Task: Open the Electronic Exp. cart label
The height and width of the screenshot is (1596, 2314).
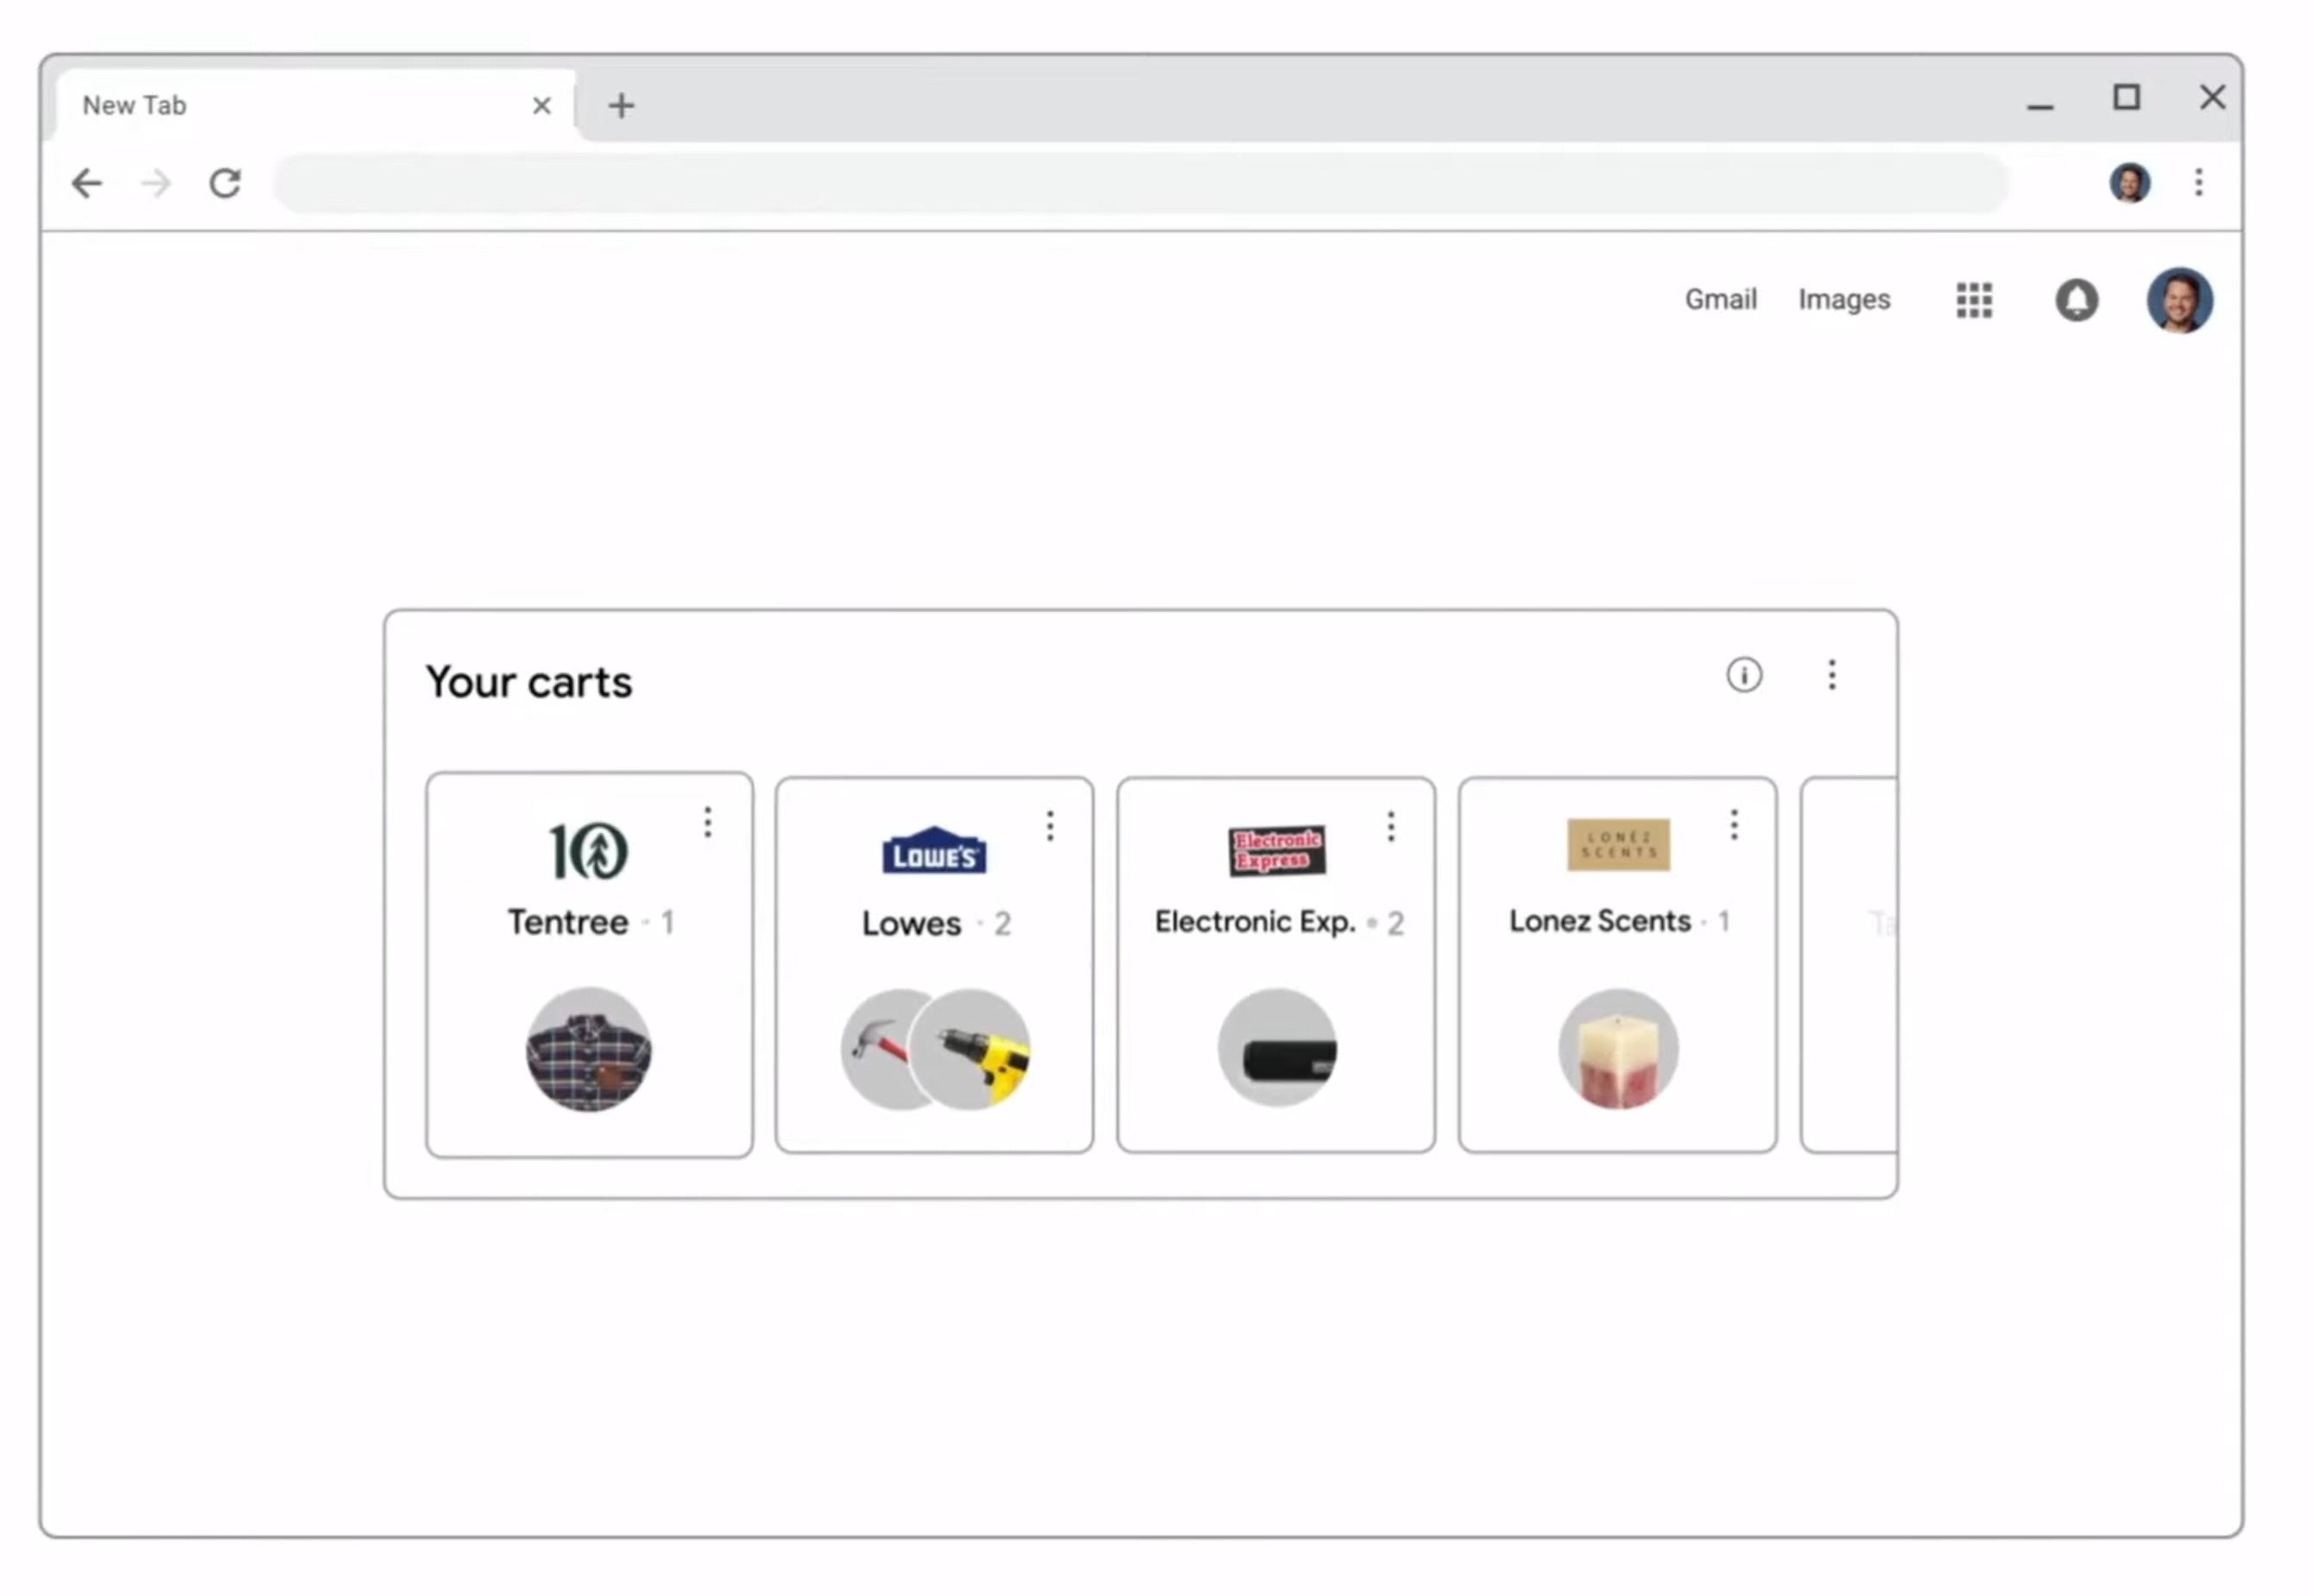Action: pos(1255,921)
